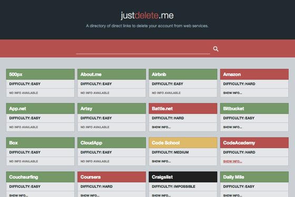Click Couchsurfing's Difficulty: Easy label
This screenshot has height=197, width=295.
pyautogui.click(x=25, y=186)
